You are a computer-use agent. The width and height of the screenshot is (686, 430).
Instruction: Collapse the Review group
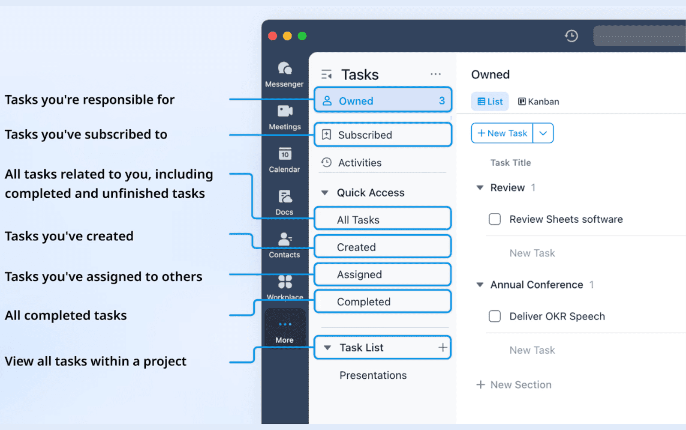(479, 187)
